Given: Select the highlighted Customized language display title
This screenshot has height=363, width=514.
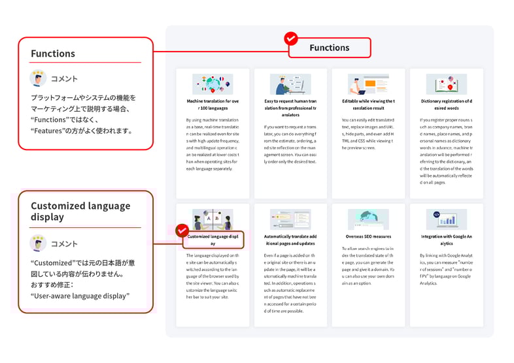Looking at the screenshot, I should [213, 240].
